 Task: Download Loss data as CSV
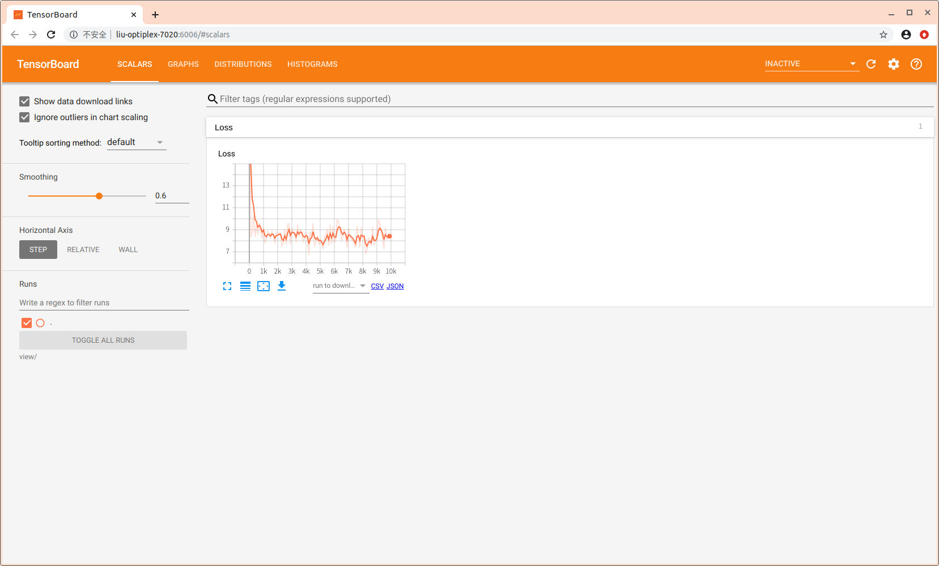377,286
